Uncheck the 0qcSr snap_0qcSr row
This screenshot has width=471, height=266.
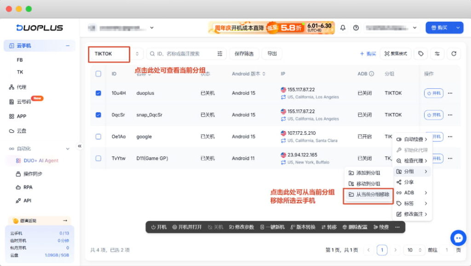(x=98, y=115)
